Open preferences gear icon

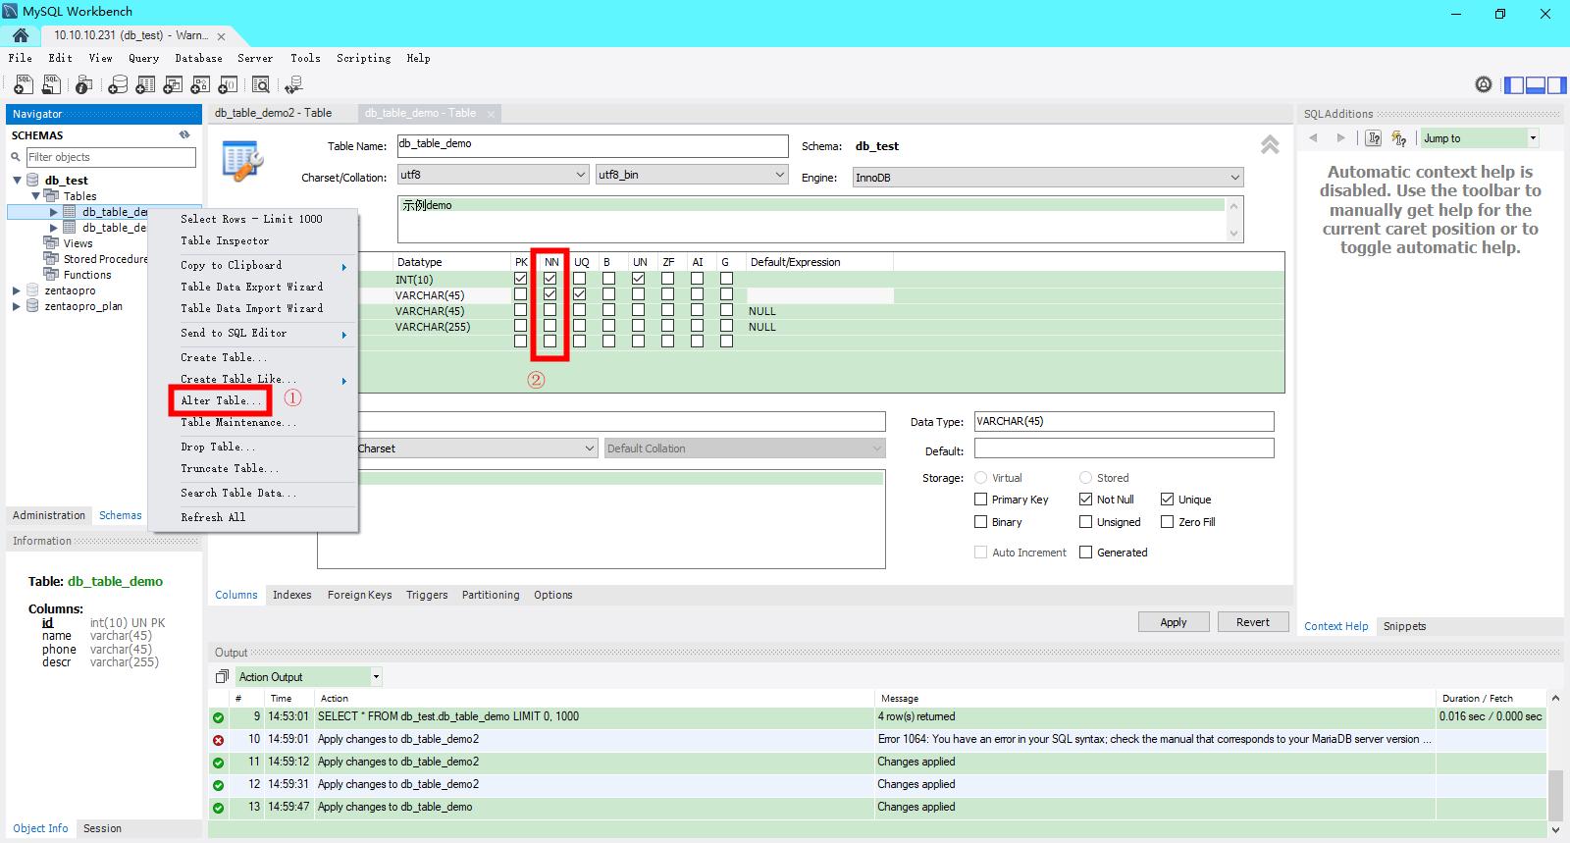[x=1484, y=85]
